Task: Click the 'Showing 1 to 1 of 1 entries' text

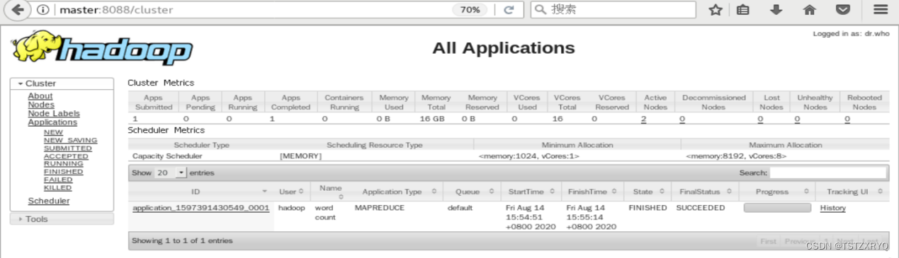Action: [182, 241]
